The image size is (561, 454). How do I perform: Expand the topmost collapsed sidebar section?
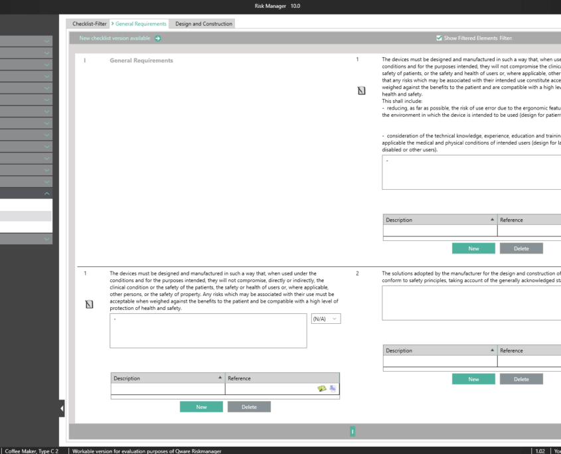tap(46, 42)
